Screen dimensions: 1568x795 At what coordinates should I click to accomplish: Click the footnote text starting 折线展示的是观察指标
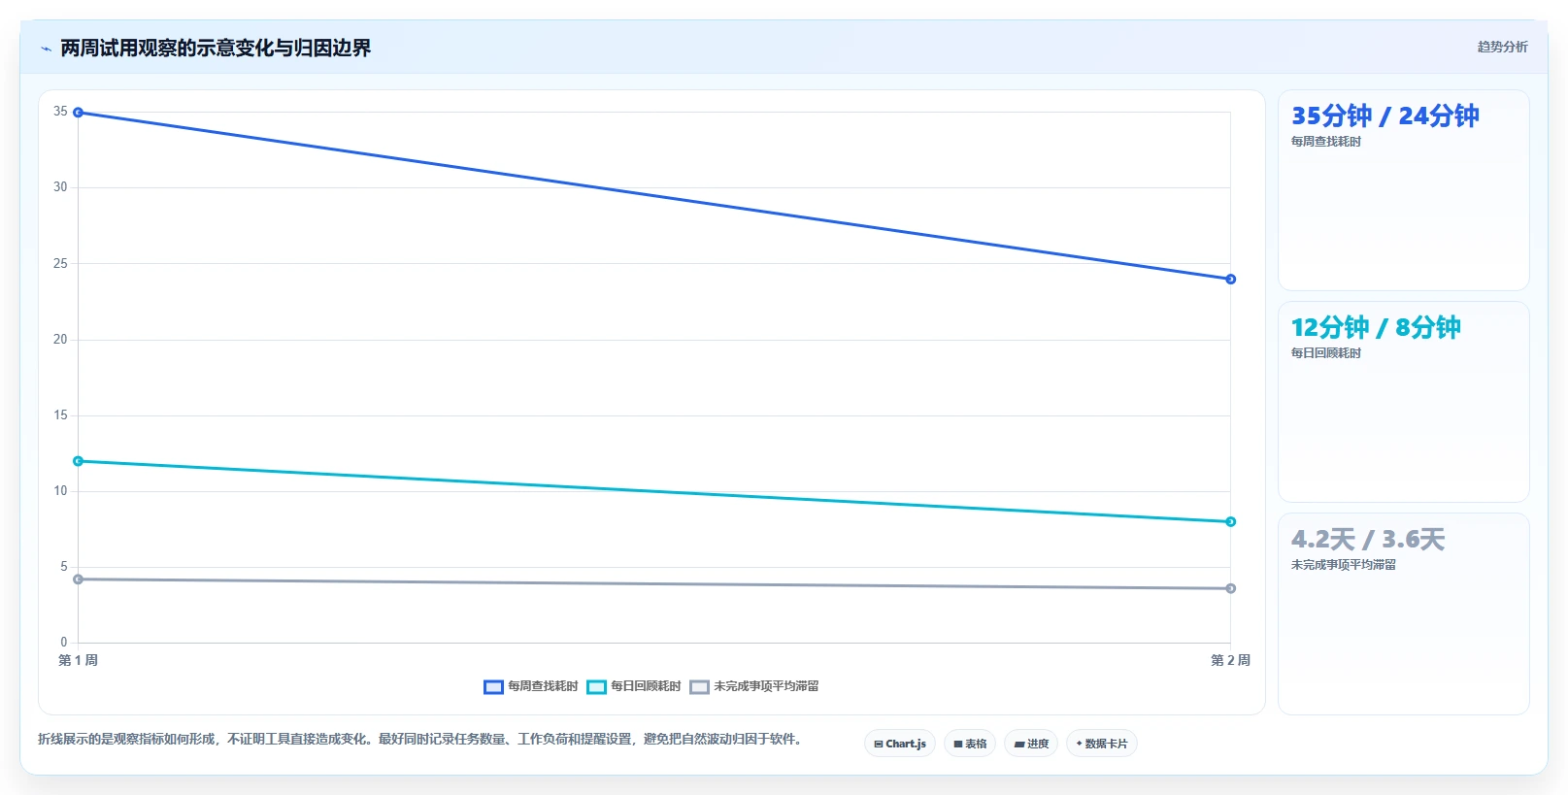420,740
